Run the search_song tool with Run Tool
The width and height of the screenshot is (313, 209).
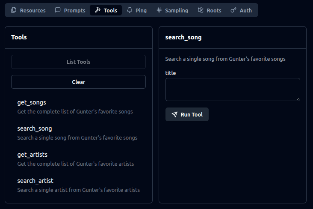point(187,114)
